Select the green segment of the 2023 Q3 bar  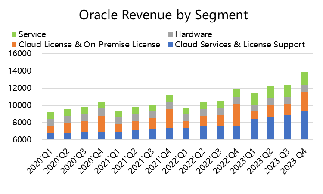[x=288, y=91]
